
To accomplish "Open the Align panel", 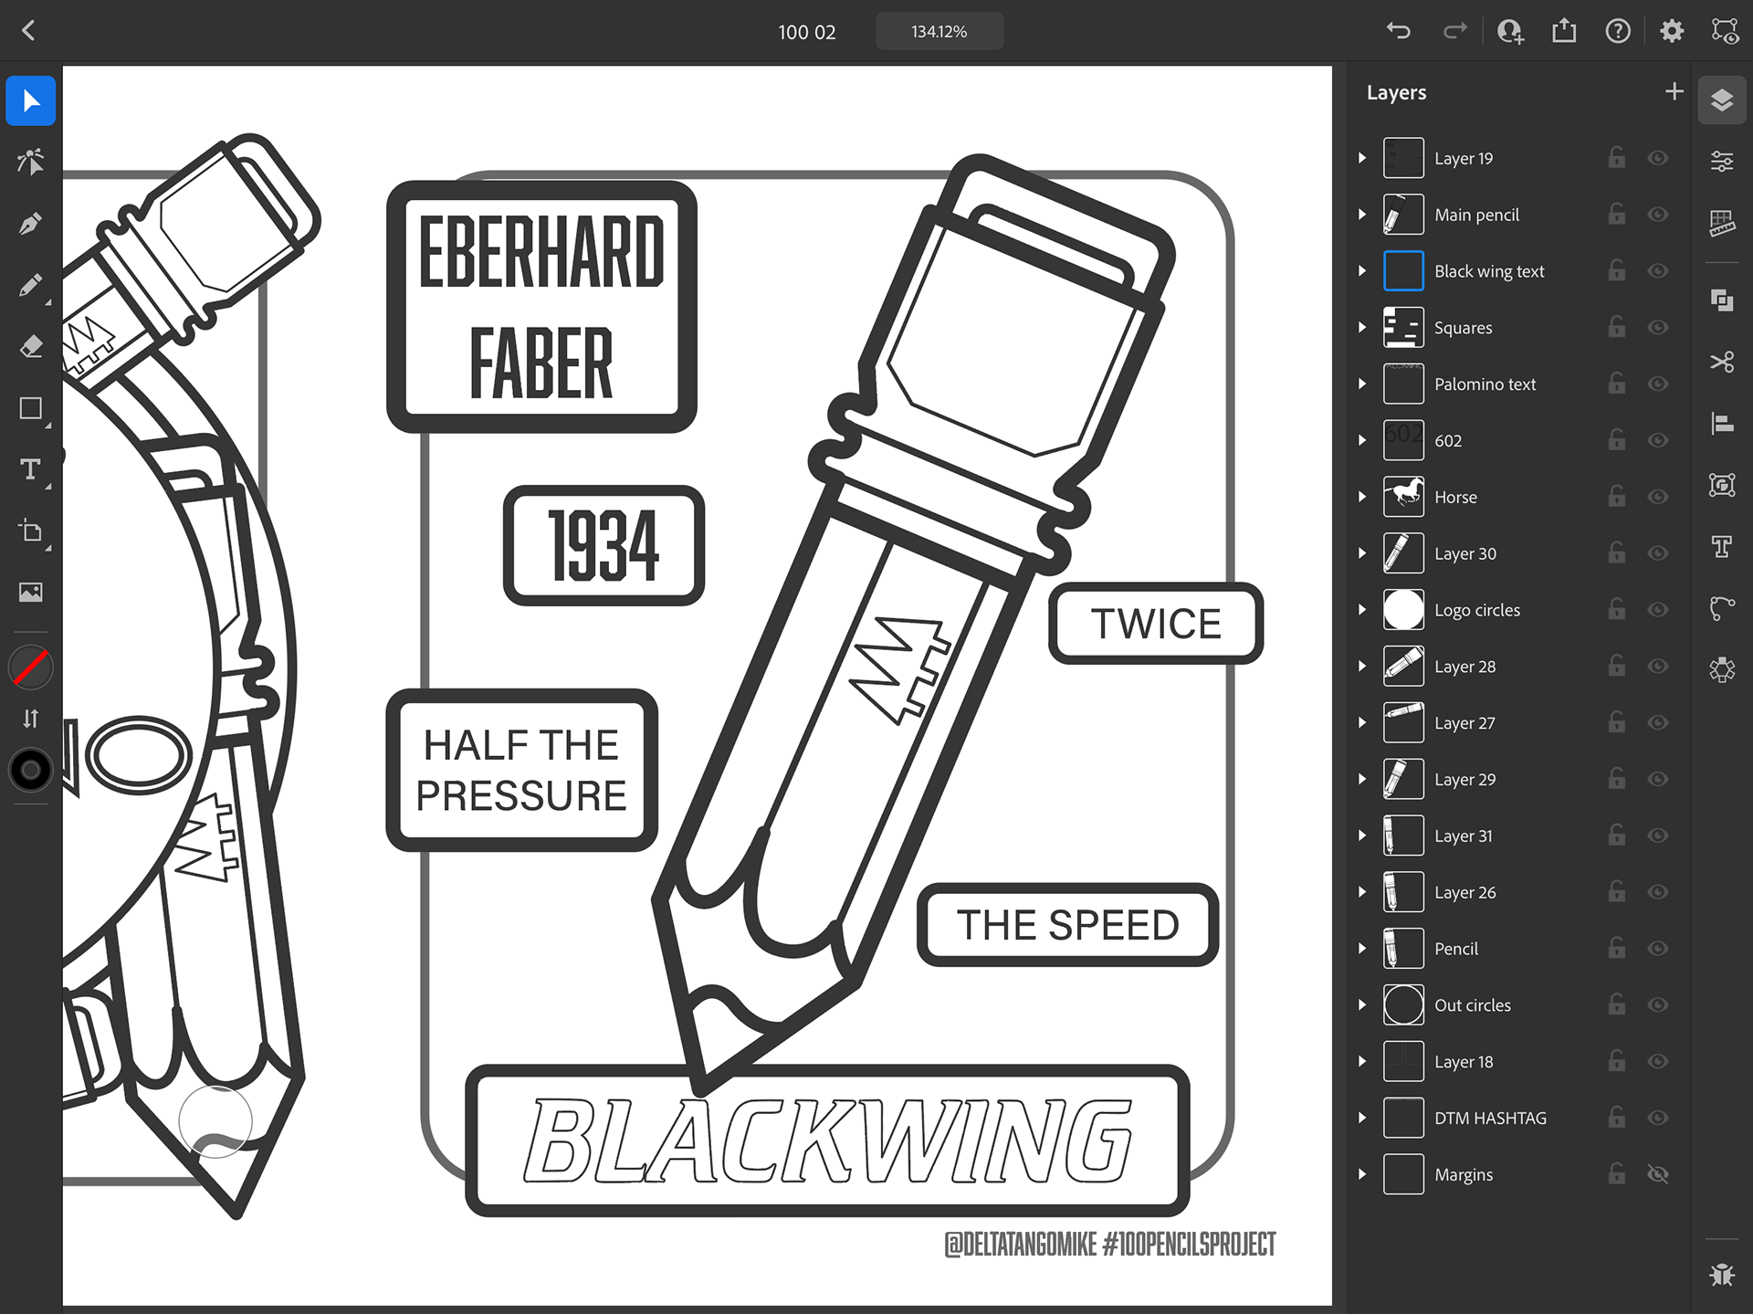I will (x=1722, y=424).
